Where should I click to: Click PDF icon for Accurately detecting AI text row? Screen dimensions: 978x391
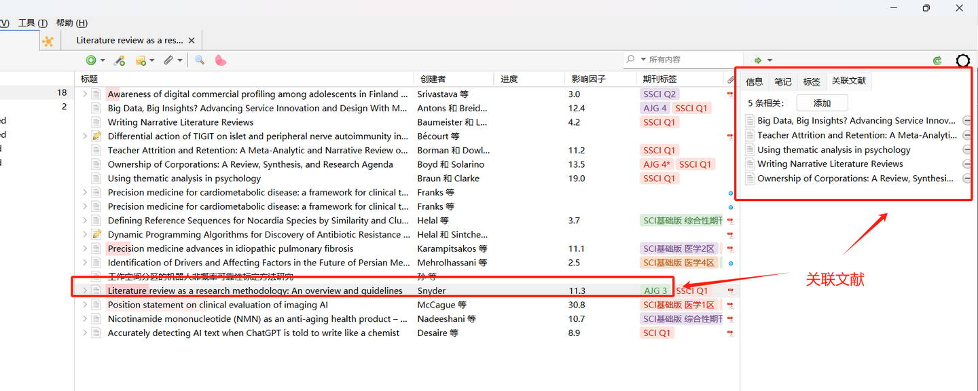(x=731, y=333)
